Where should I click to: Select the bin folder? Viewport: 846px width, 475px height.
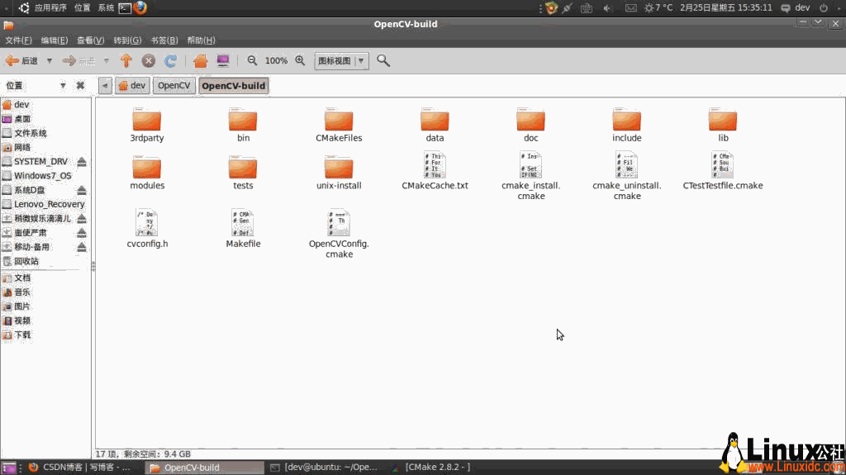coord(243,125)
